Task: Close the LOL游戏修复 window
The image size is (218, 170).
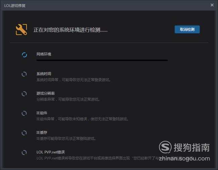Action: (x=212, y=5)
